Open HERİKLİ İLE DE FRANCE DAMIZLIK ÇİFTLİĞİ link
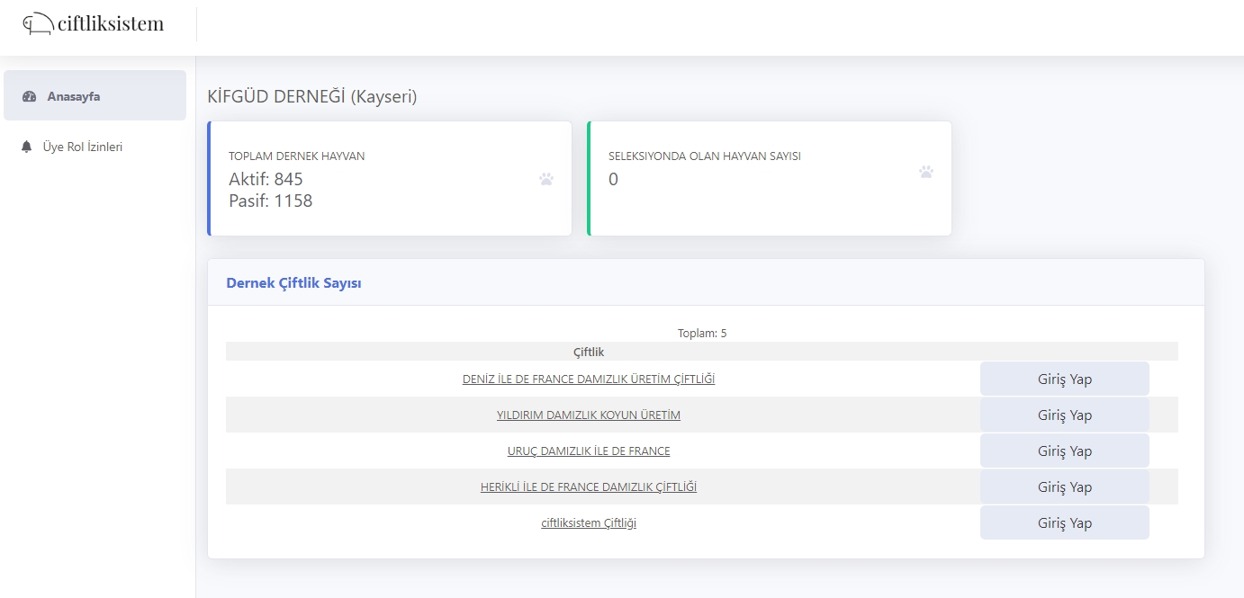1244x598 pixels. (589, 487)
